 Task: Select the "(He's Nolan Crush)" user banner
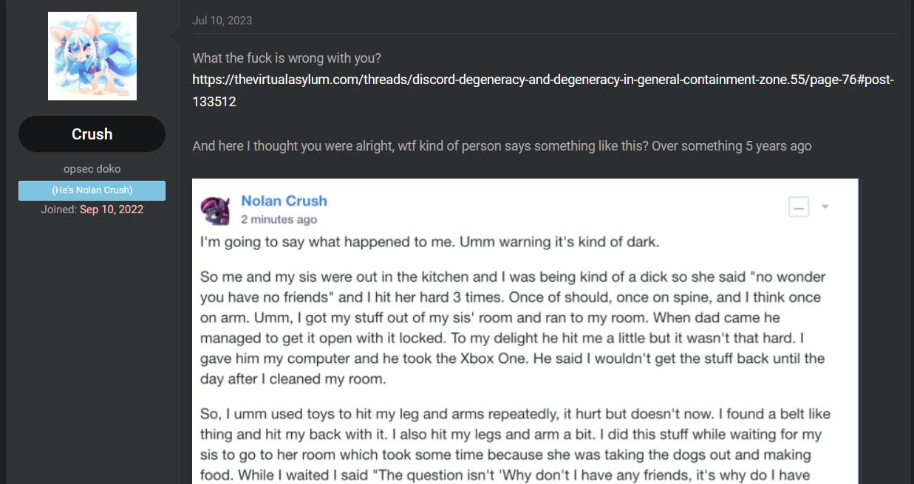click(x=92, y=190)
